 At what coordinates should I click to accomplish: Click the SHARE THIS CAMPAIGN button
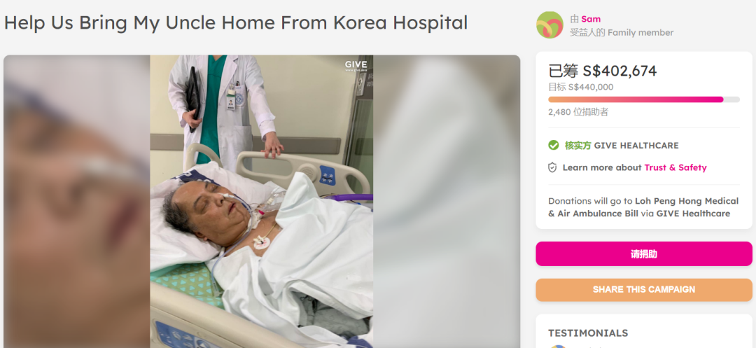(x=644, y=290)
